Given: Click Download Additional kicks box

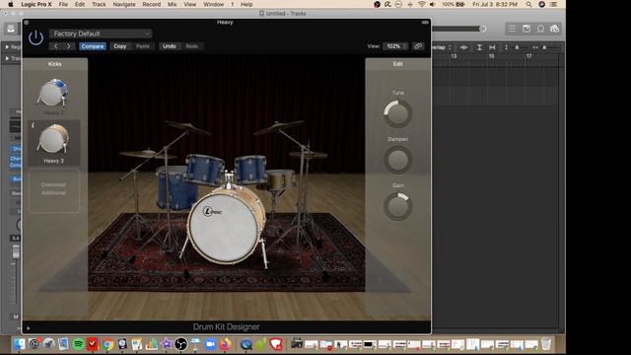Looking at the screenshot, I should point(54,190).
